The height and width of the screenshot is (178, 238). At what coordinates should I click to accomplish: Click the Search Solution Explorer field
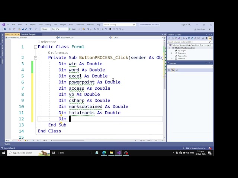(190, 42)
